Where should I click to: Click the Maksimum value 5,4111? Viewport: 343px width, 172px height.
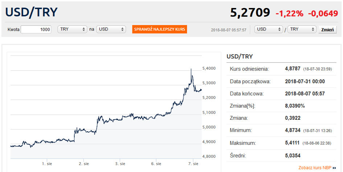[293, 143]
